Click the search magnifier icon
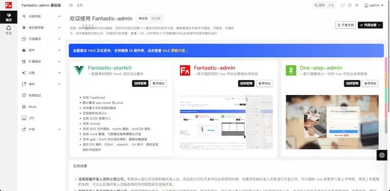Screen dimensions: 390x191 [316, 5]
